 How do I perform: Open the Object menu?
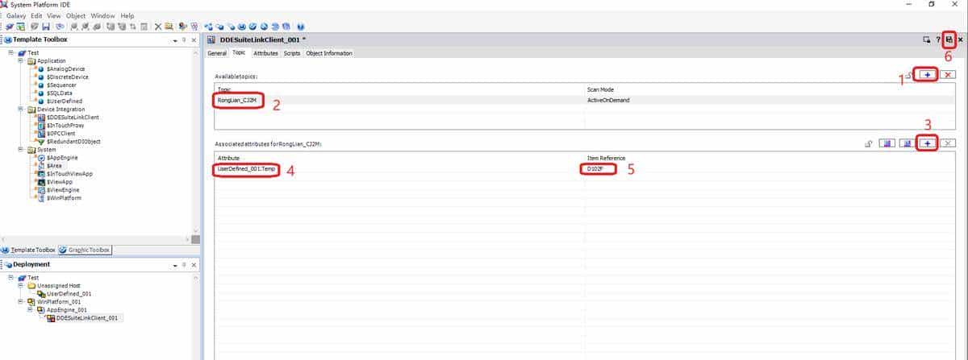pyautogui.click(x=76, y=15)
